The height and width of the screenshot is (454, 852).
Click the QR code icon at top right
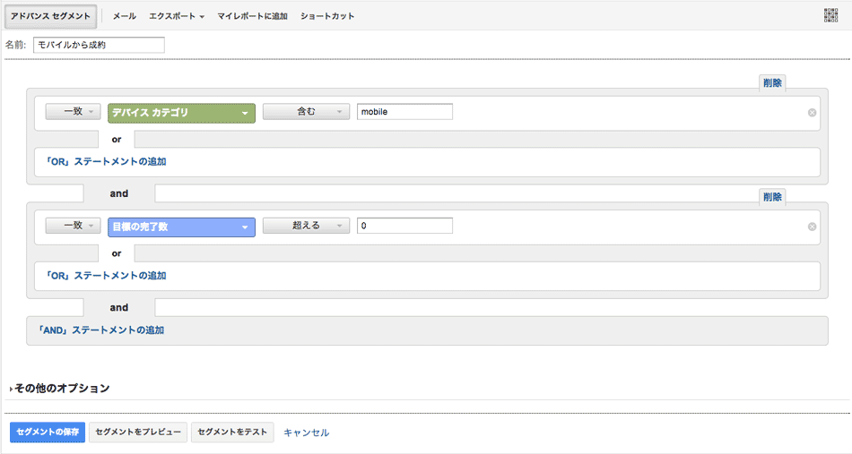tap(830, 15)
